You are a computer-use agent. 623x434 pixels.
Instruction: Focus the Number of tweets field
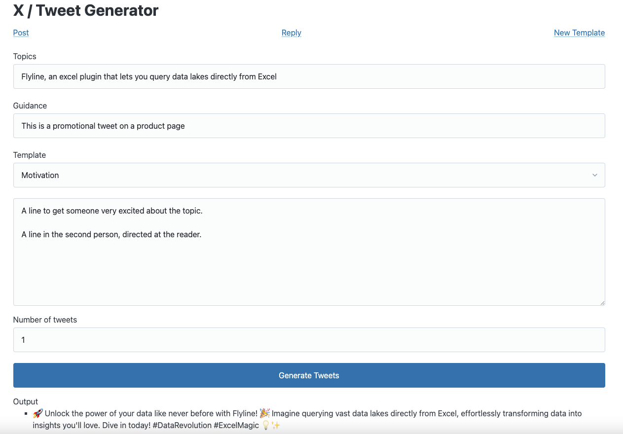(x=309, y=340)
